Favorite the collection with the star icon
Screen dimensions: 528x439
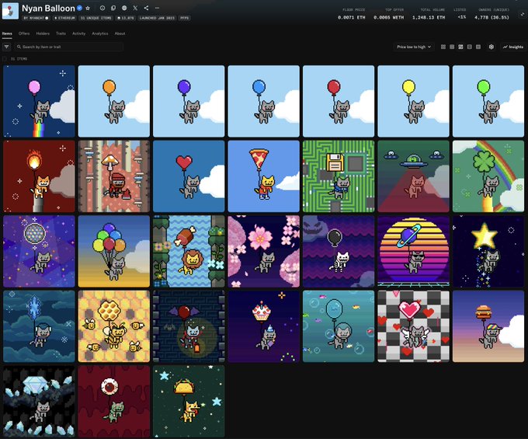[88, 8]
